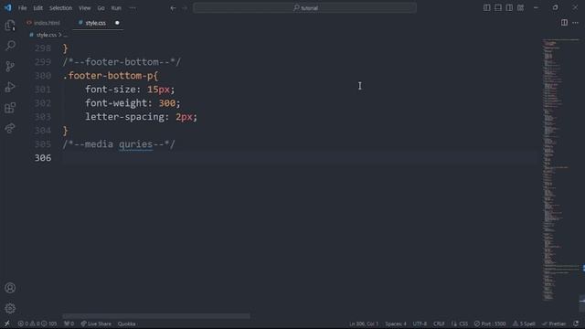This screenshot has height=329, width=585.
Task: Open the Source Control view
Action: (10, 67)
